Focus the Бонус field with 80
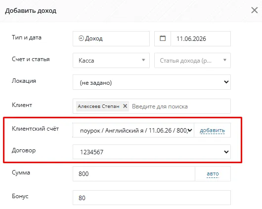262x209 pixels. coord(152,198)
